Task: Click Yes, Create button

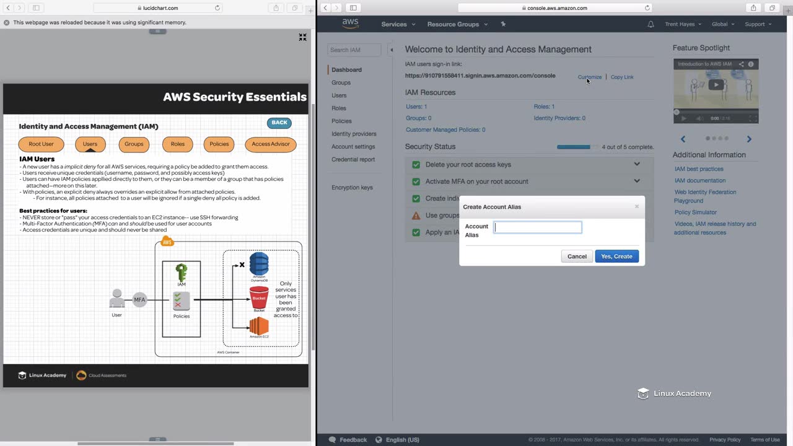Action: pyautogui.click(x=617, y=256)
